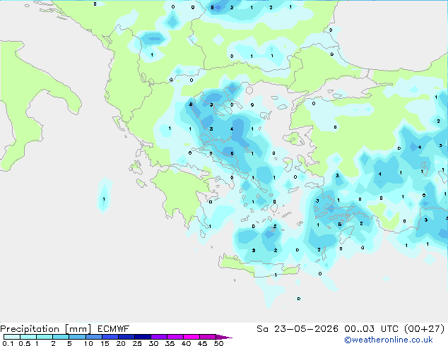Click the legend label '35'
The image size is (448, 346).
[x=170, y=343]
